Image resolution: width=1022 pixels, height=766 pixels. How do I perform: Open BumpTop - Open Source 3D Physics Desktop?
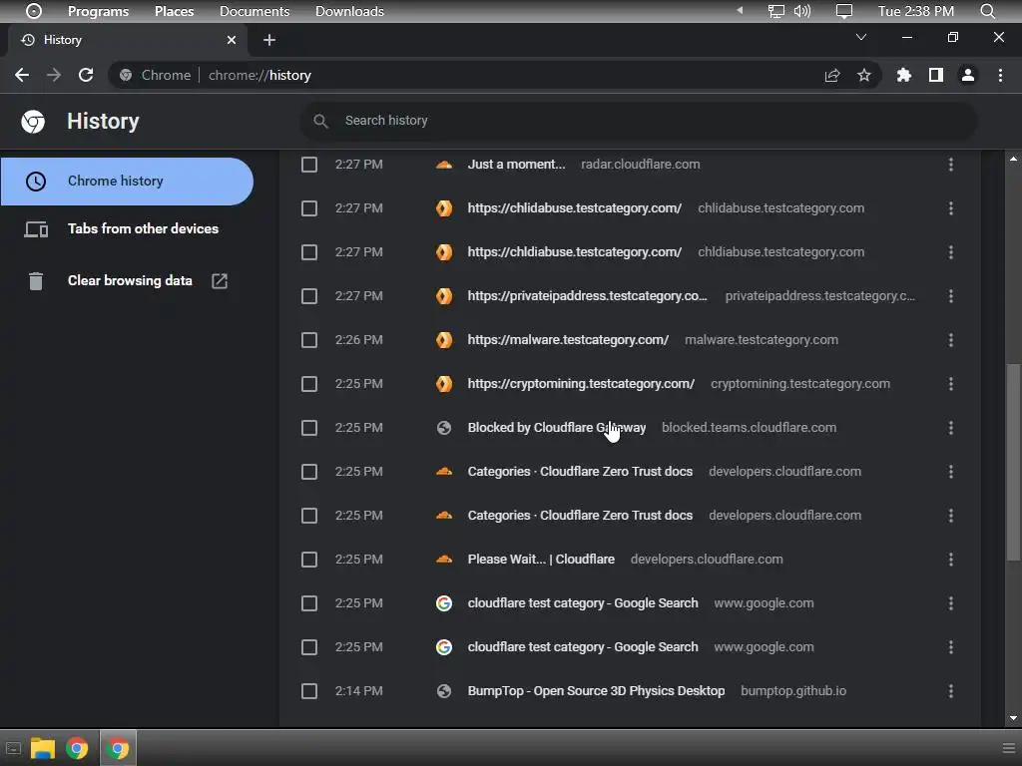point(596,691)
